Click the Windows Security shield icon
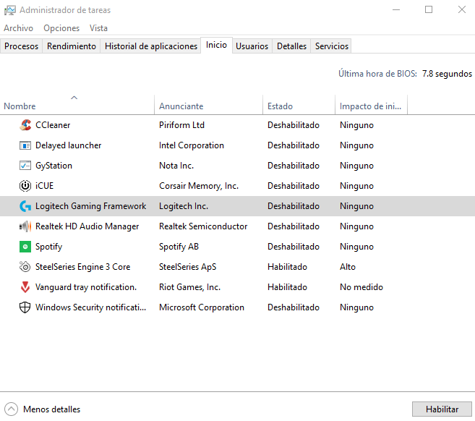This screenshot has width=475, height=421. (25, 307)
